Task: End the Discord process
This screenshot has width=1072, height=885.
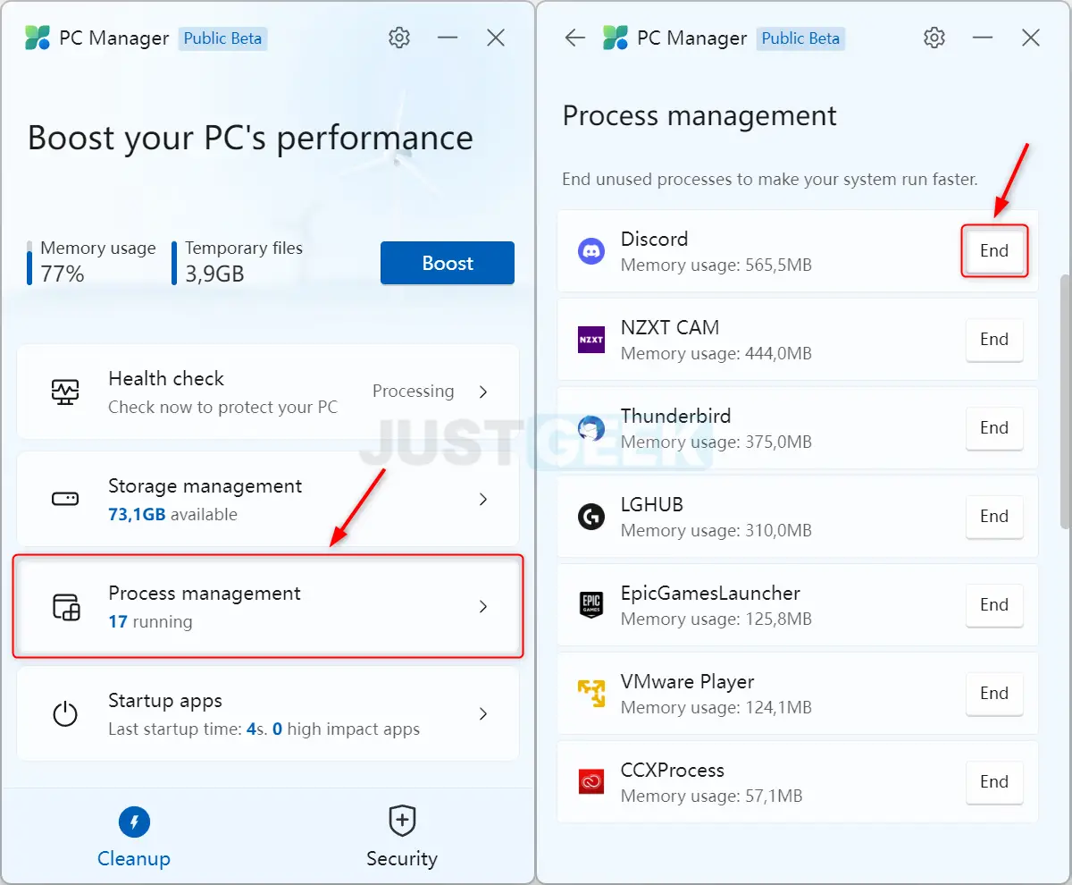Action: (994, 251)
